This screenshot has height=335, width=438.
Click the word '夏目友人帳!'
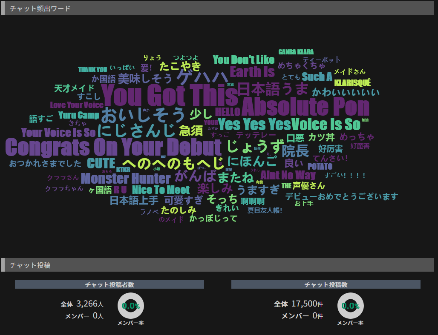click(265, 210)
